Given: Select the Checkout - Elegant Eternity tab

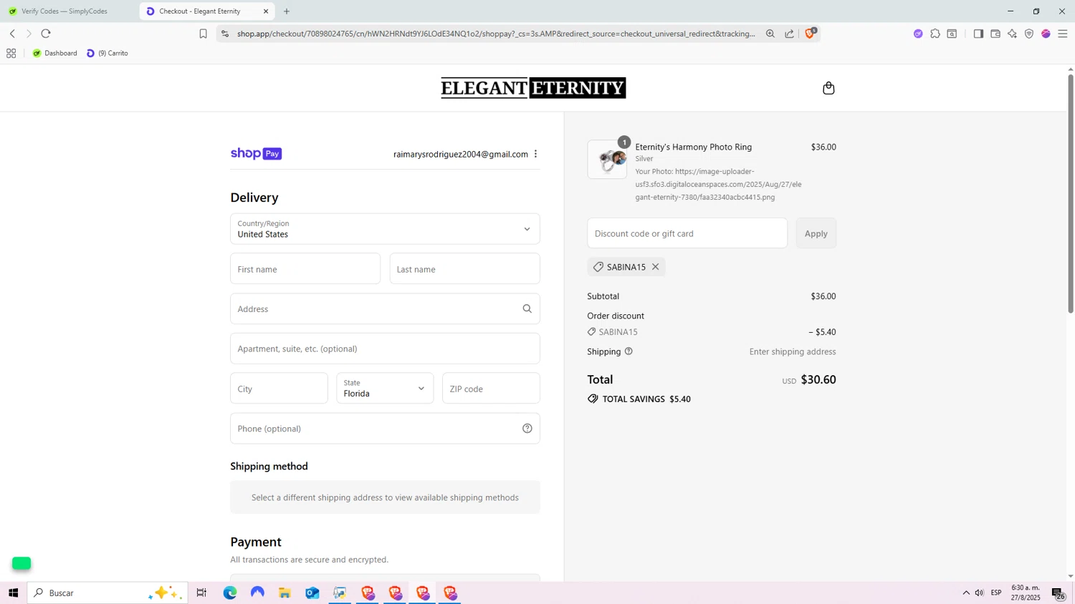Looking at the screenshot, I should click(x=206, y=11).
